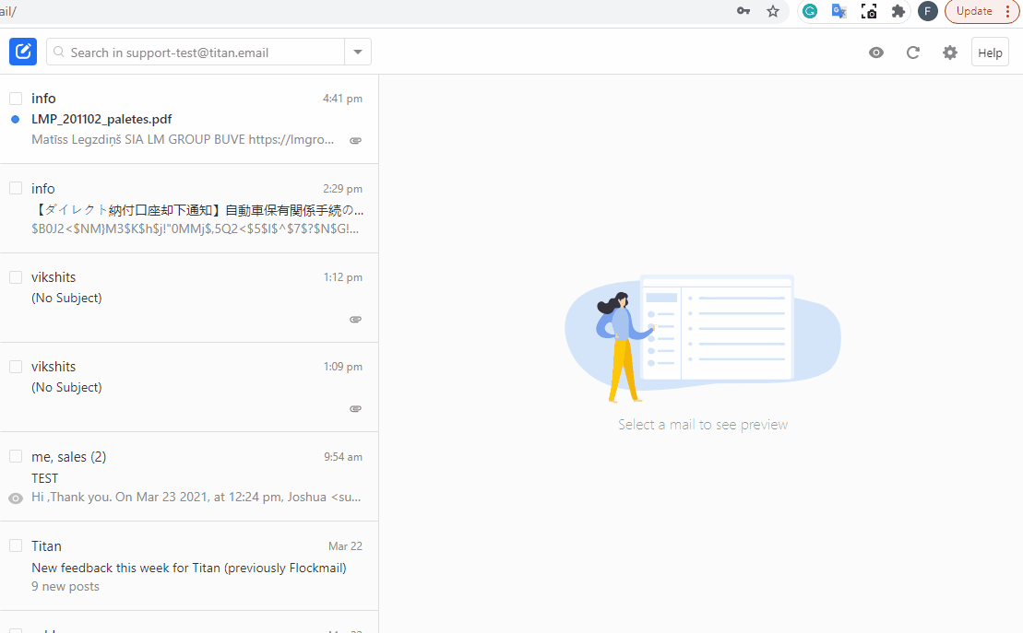Tick checkbox for vikshits 1:12 pm email
Viewport: 1023px width, 633px height.
click(16, 277)
